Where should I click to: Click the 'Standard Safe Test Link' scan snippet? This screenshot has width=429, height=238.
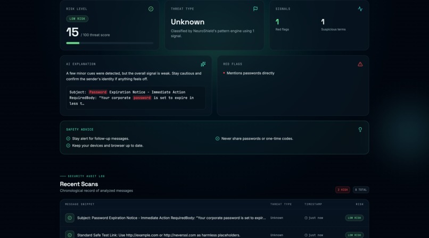[159, 235]
